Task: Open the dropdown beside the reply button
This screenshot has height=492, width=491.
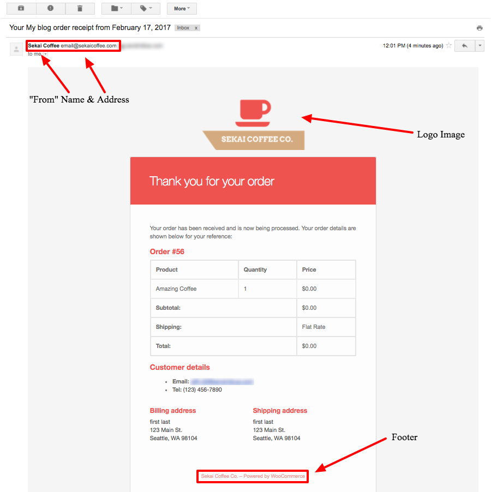Action: (x=480, y=46)
